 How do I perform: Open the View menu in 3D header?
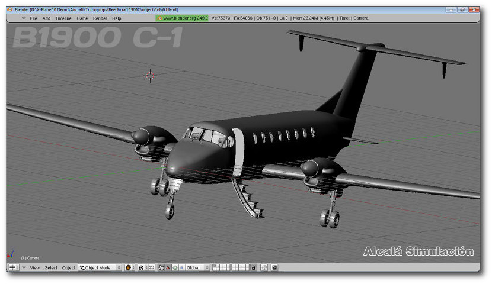[x=35, y=268]
